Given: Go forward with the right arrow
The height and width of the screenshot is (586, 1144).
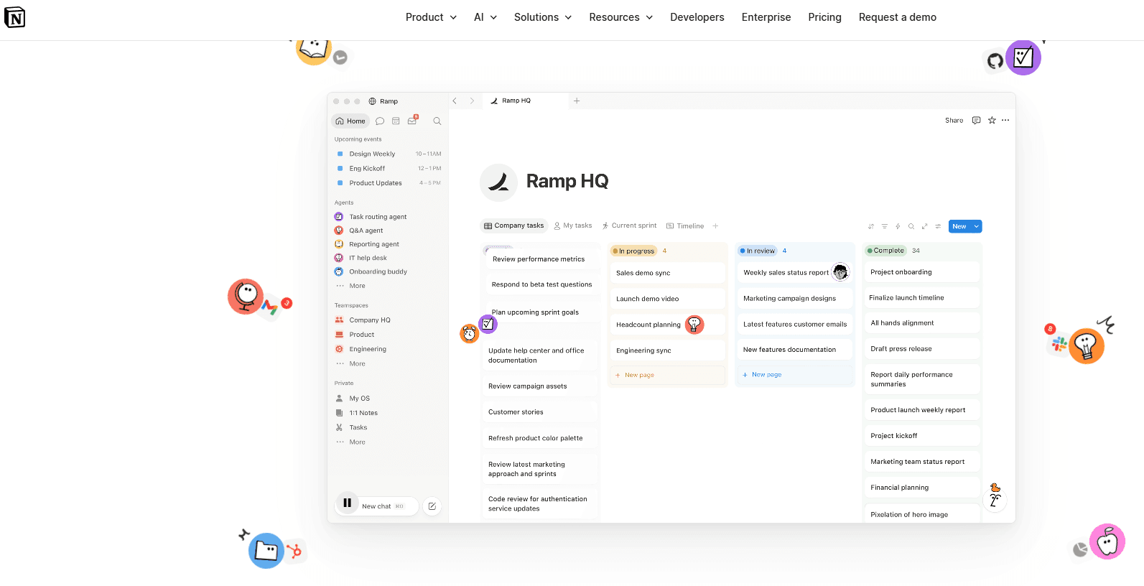Looking at the screenshot, I should point(472,101).
